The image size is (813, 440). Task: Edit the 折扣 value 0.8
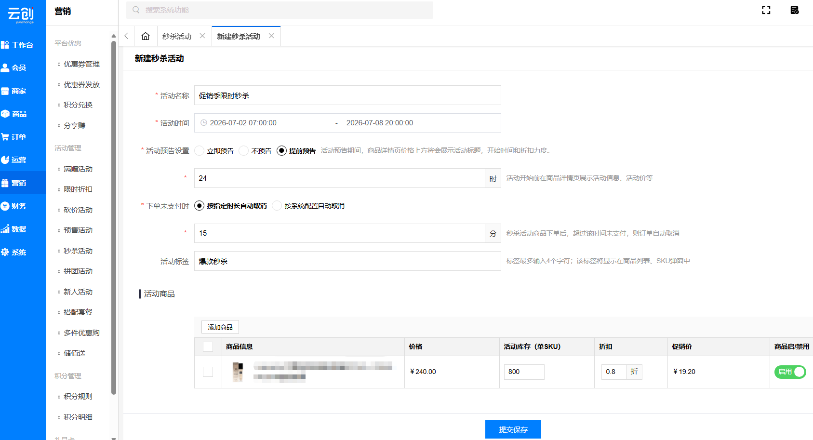coord(613,372)
